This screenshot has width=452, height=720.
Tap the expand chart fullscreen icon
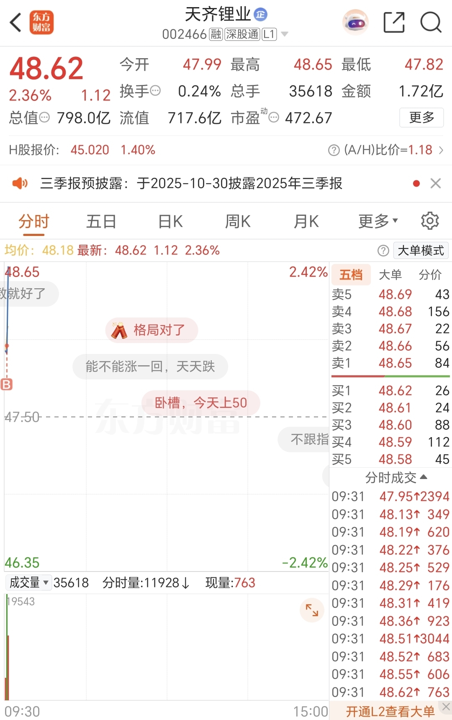[312, 610]
